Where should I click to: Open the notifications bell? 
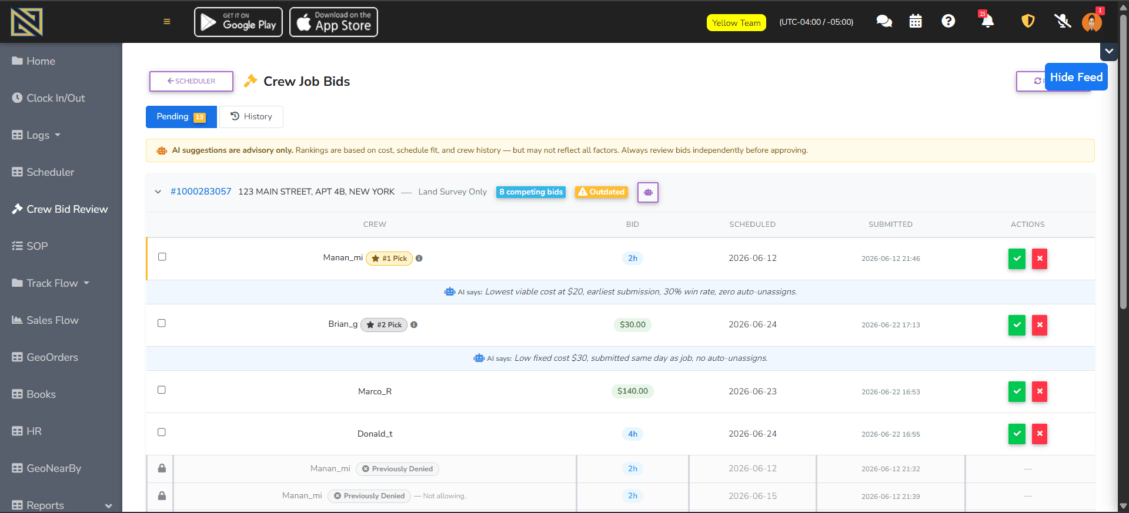pyautogui.click(x=987, y=21)
